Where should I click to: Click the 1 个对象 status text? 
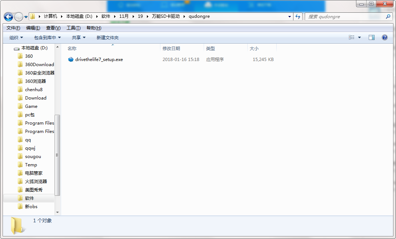43,220
